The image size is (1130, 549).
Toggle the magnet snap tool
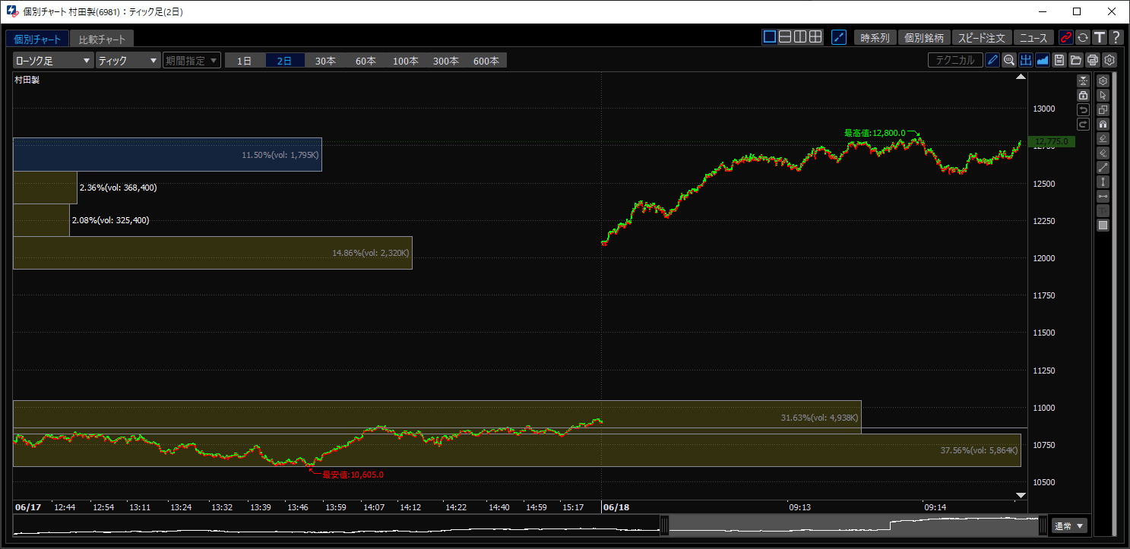pyautogui.click(x=1103, y=124)
